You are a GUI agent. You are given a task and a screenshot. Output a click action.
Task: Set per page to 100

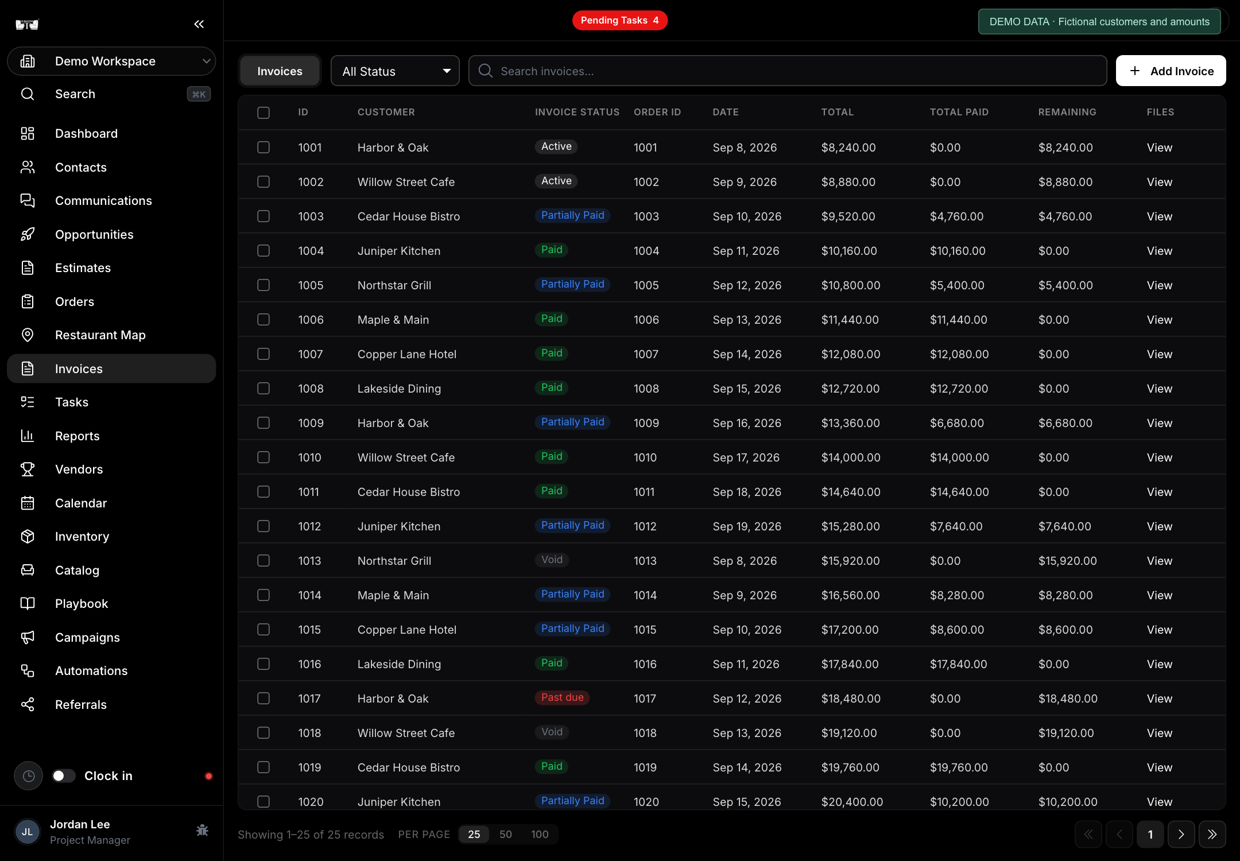(540, 835)
